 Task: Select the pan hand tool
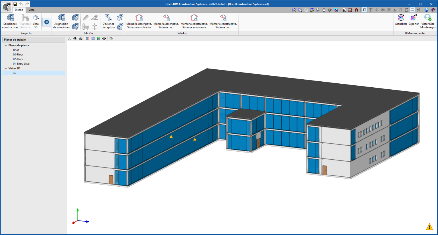pos(324,9)
